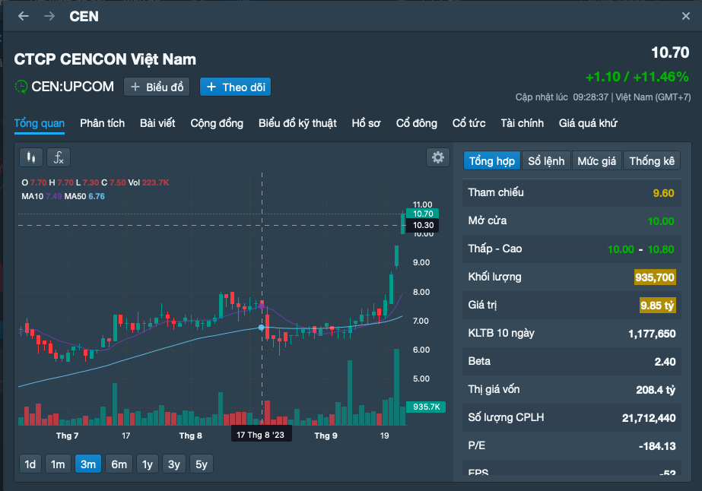Click Mở cửa value 10.00
The height and width of the screenshot is (491, 702).
coord(661,221)
